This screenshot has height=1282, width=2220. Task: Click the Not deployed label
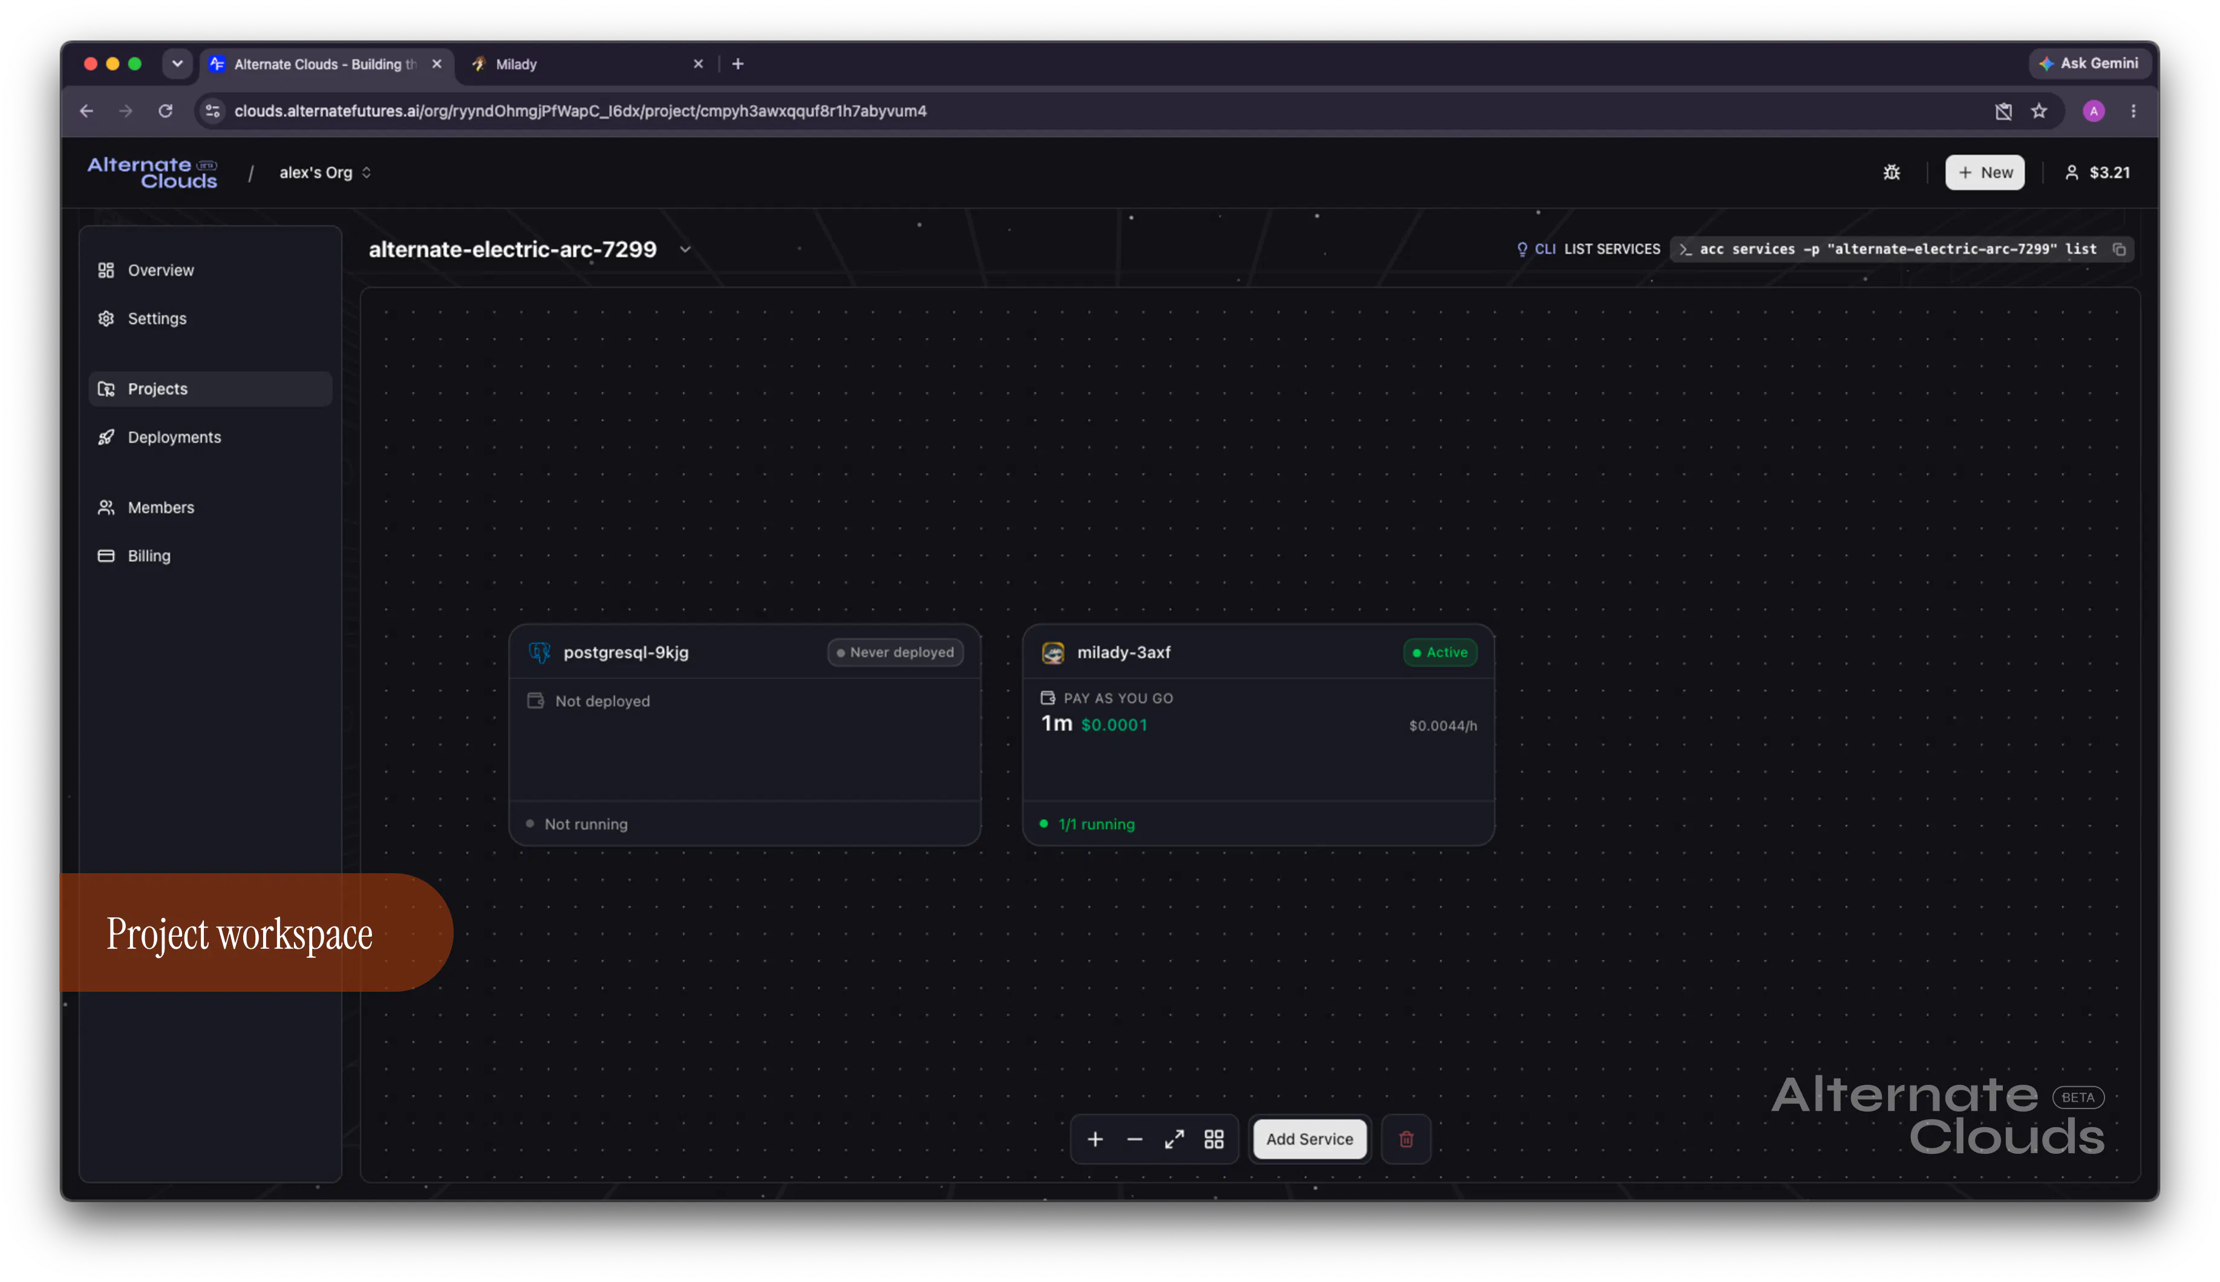tap(602, 701)
